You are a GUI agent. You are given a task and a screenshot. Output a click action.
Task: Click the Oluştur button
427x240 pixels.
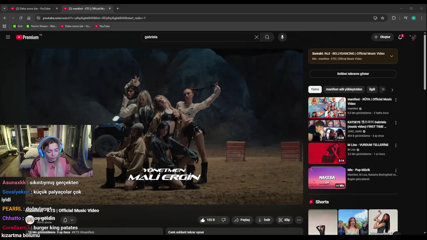point(382,37)
